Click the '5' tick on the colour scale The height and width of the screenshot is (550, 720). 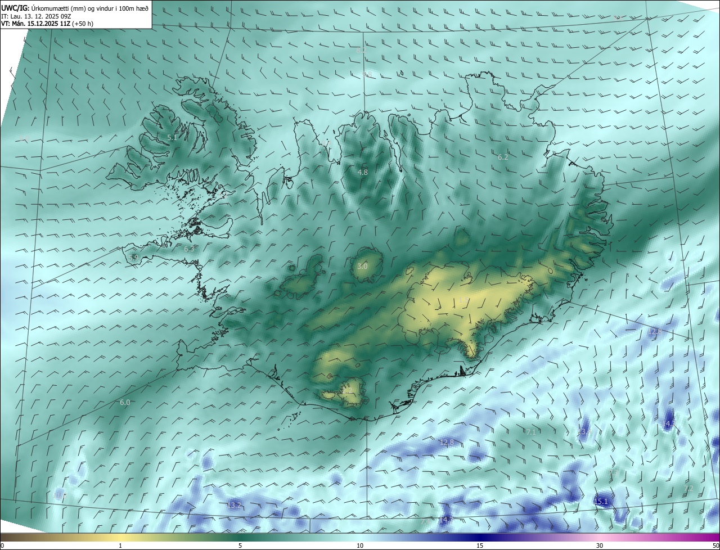240,546
